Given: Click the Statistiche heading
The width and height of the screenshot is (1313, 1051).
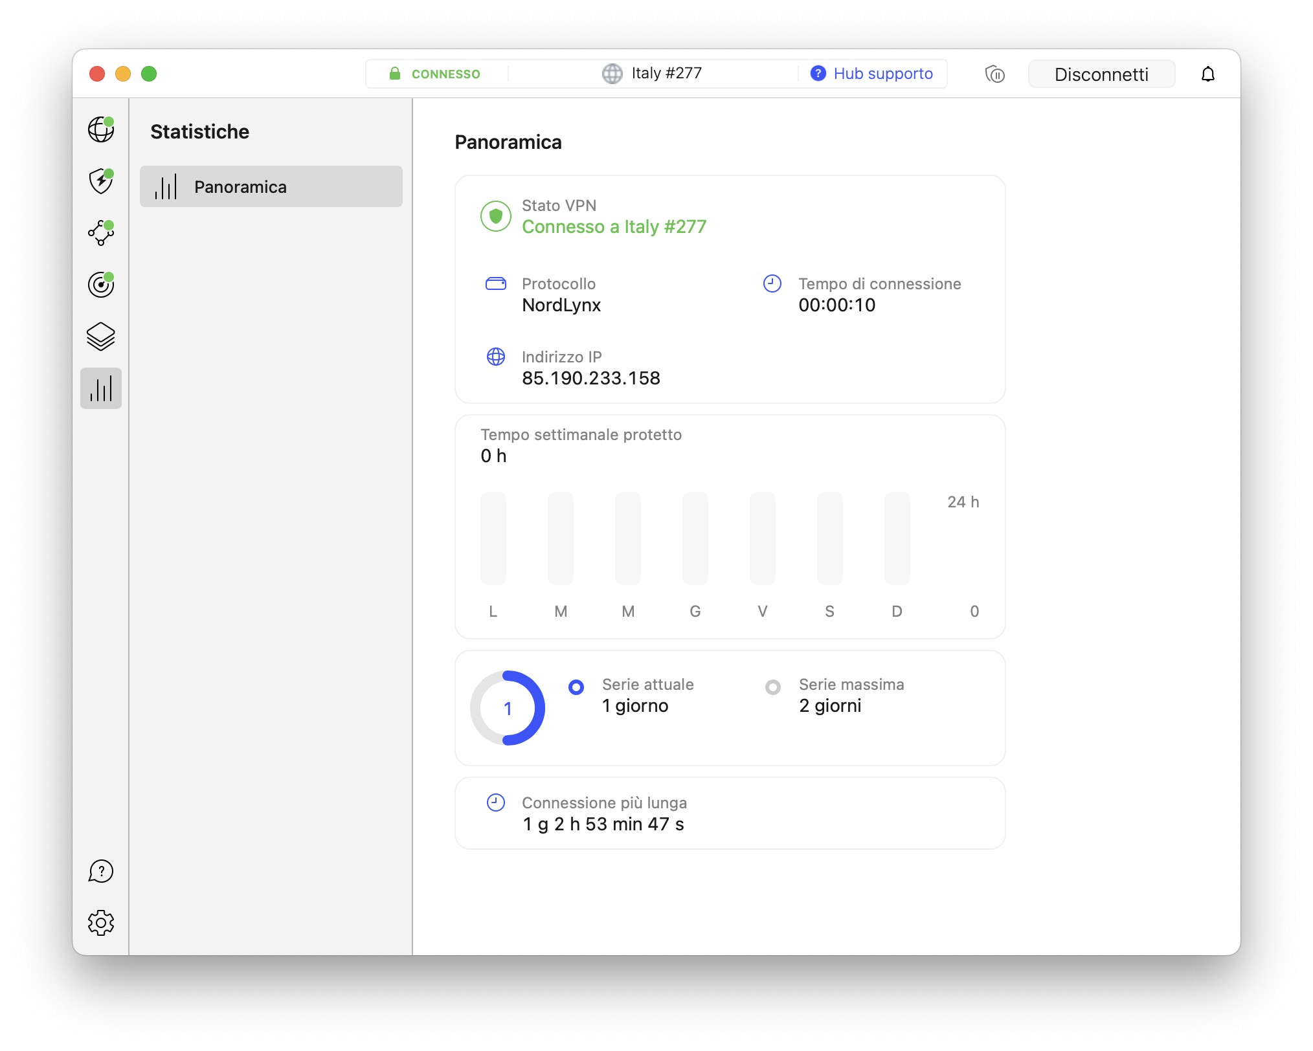Looking at the screenshot, I should [x=200, y=131].
